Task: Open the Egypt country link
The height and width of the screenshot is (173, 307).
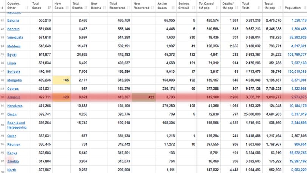Action: tap(12, 55)
